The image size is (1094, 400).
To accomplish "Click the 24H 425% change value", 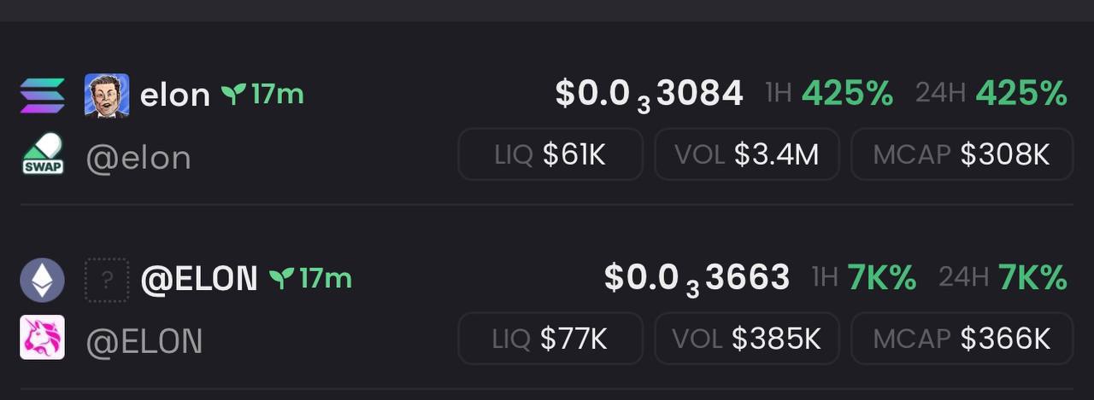I will click(991, 93).
